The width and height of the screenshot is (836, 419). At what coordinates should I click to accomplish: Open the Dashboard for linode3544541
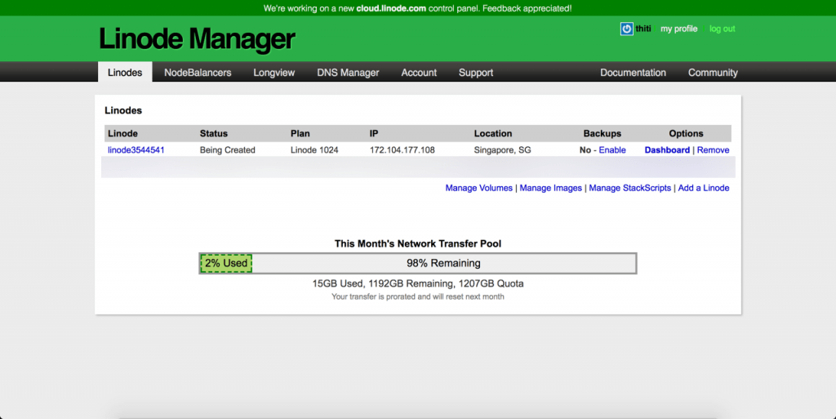tap(667, 150)
